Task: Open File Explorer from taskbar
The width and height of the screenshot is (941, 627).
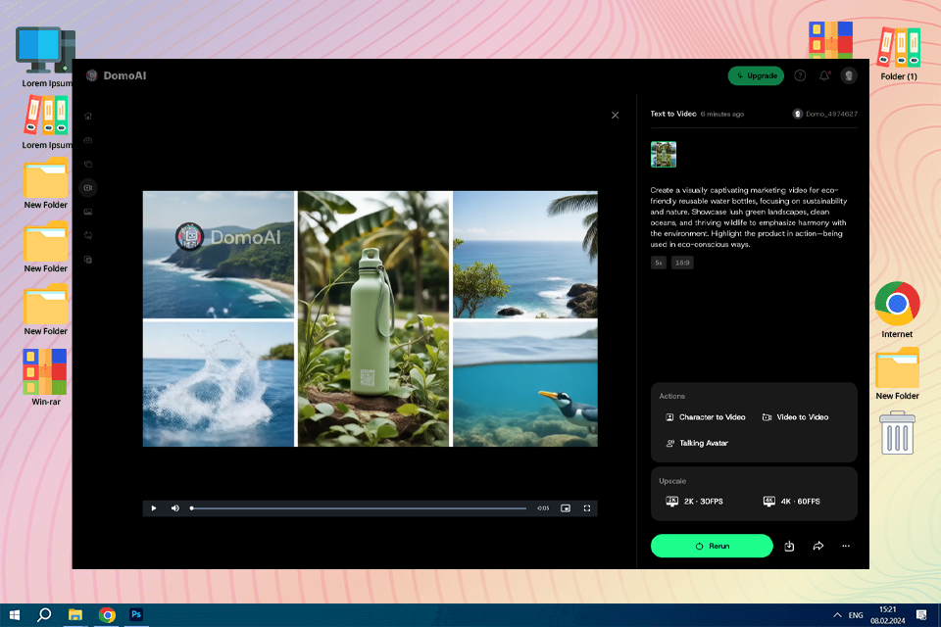Action: pos(75,615)
